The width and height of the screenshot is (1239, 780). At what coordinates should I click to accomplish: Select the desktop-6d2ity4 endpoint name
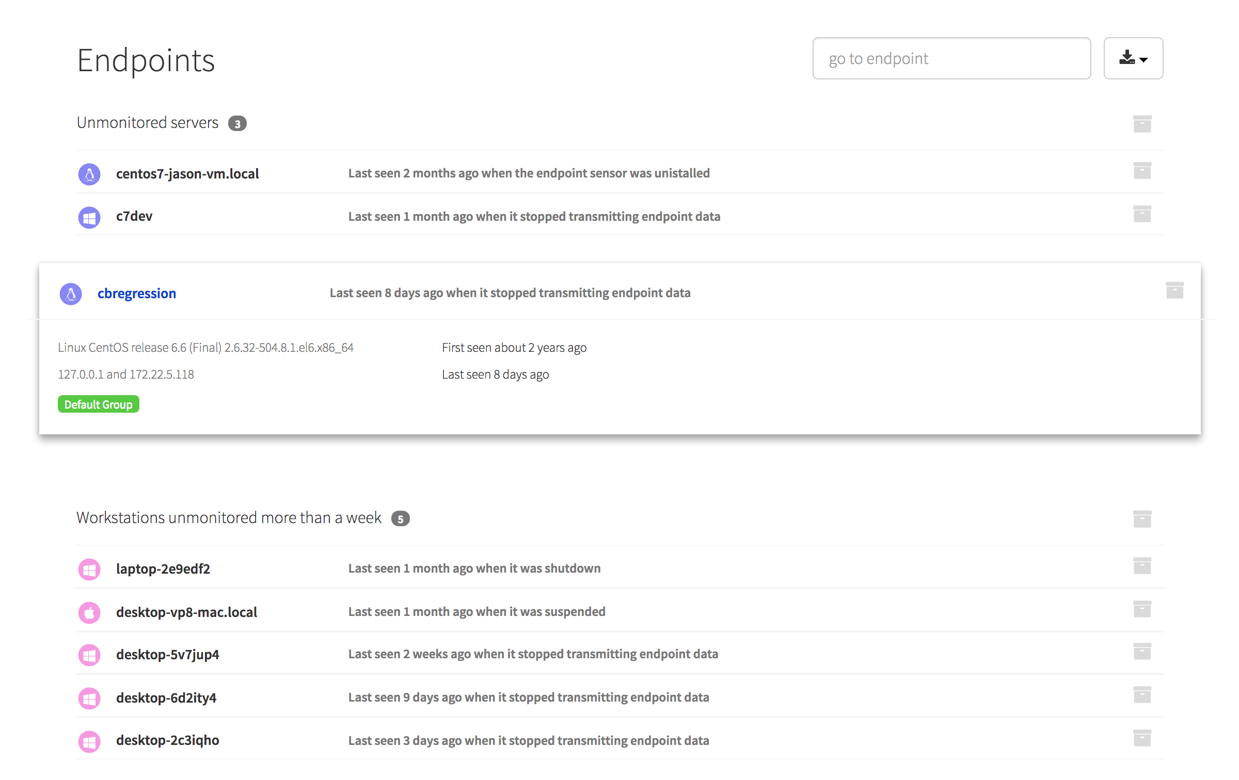pyautogui.click(x=166, y=698)
